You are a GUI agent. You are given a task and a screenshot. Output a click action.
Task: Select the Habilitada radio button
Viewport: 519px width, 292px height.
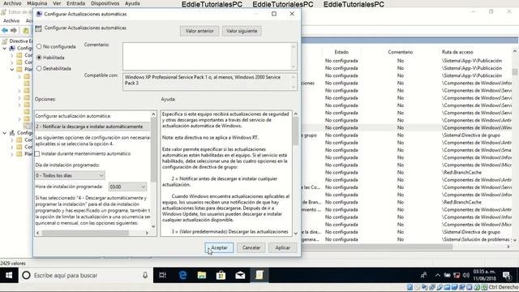[40, 58]
